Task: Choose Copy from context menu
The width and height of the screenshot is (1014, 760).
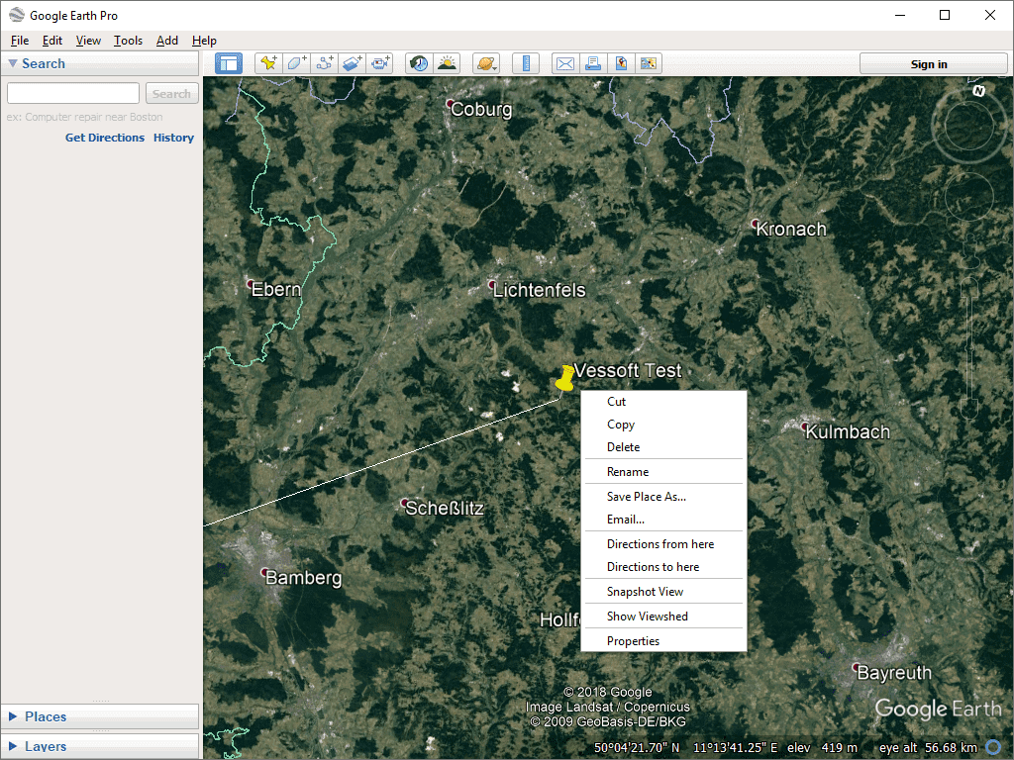Action: click(x=663, y=425)
